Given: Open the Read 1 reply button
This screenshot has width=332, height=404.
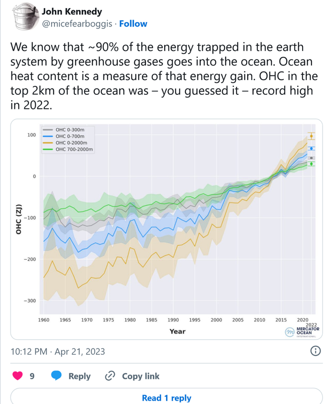Looking at the screenshot, I should (x=166, y=398).
